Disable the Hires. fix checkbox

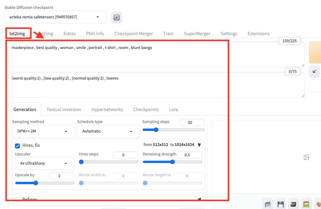coord(17,146)
